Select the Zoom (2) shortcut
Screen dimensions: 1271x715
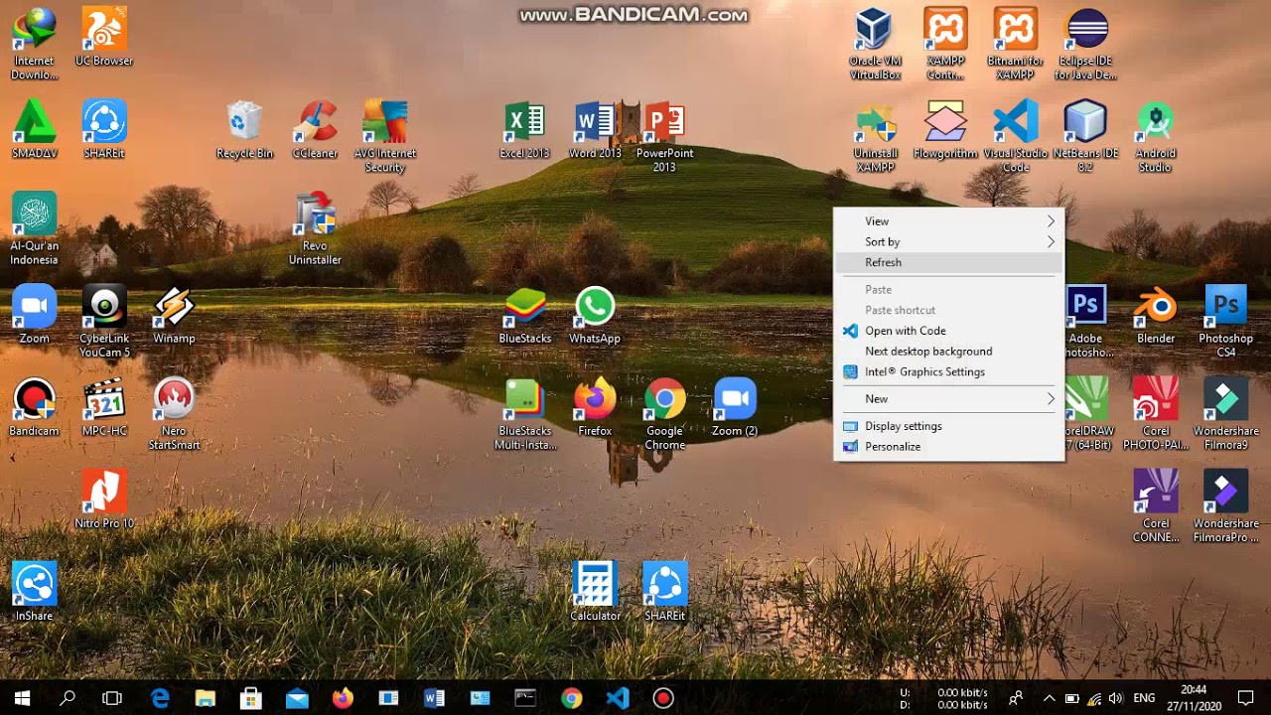pyautogui.click(x=735, y=406)
